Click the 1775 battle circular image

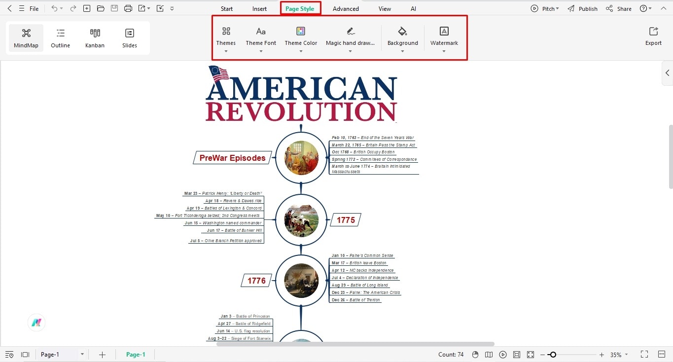301,220
